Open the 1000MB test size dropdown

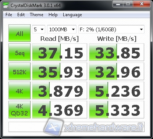tap(62, 29)
